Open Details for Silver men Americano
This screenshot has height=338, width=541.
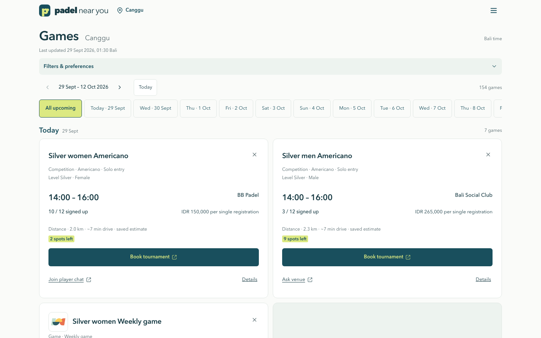click(483, 279)
